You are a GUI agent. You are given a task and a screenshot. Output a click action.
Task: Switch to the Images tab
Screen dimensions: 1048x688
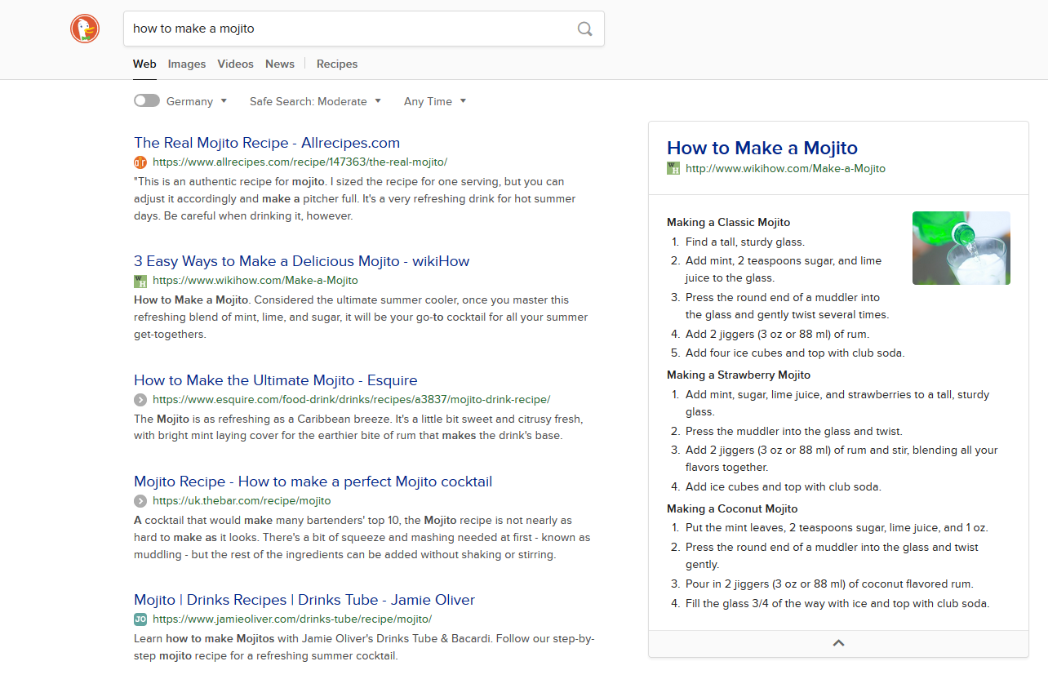click(187, 64)
